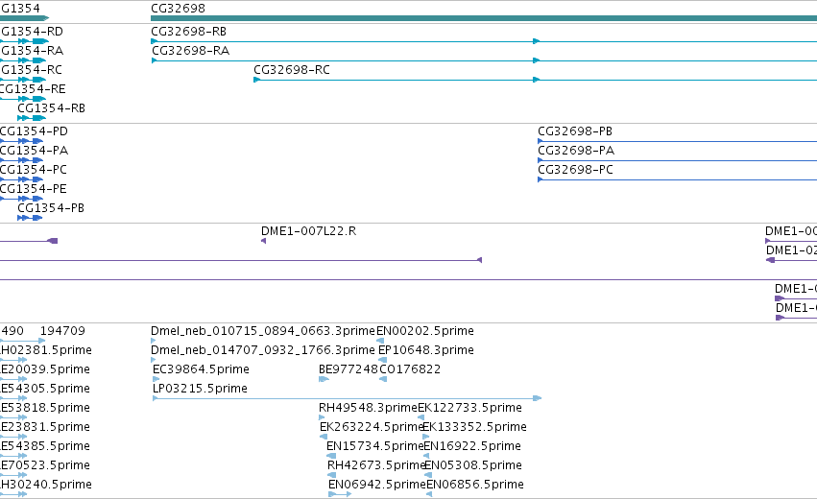The width and height of the screenshot is (817, 499).
Task: Click the CG1354-RA transcript label
Action: tap(32, 51)
